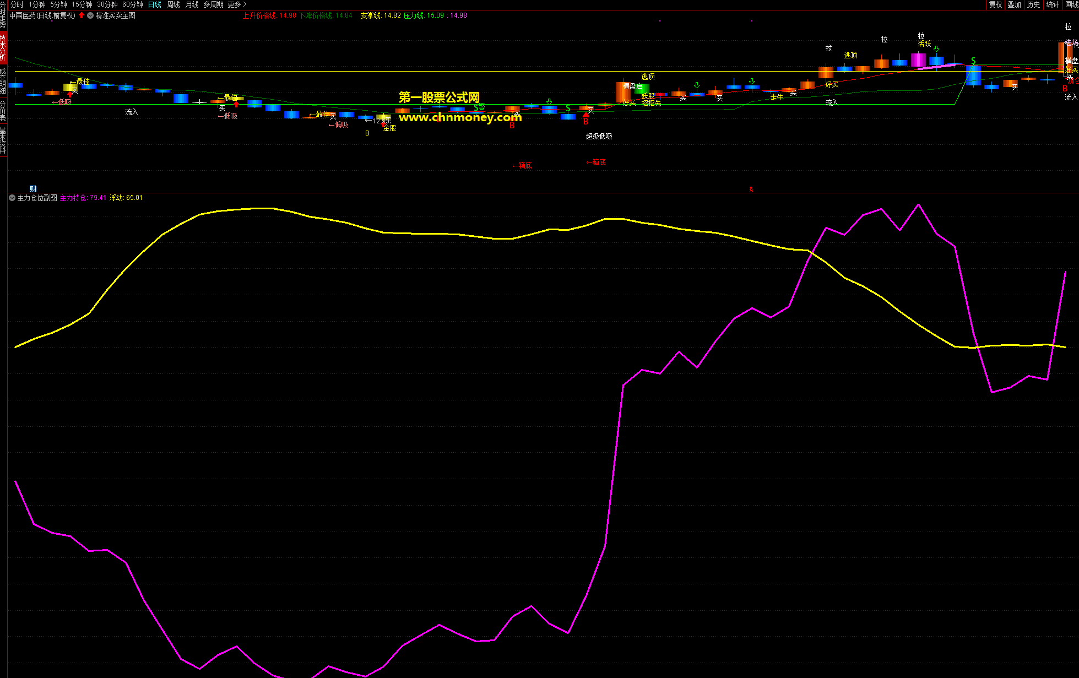The width and height of the screenshot is (1079, 678).
Task: Select the 5分钟 period tab
Action: [58, 4]
